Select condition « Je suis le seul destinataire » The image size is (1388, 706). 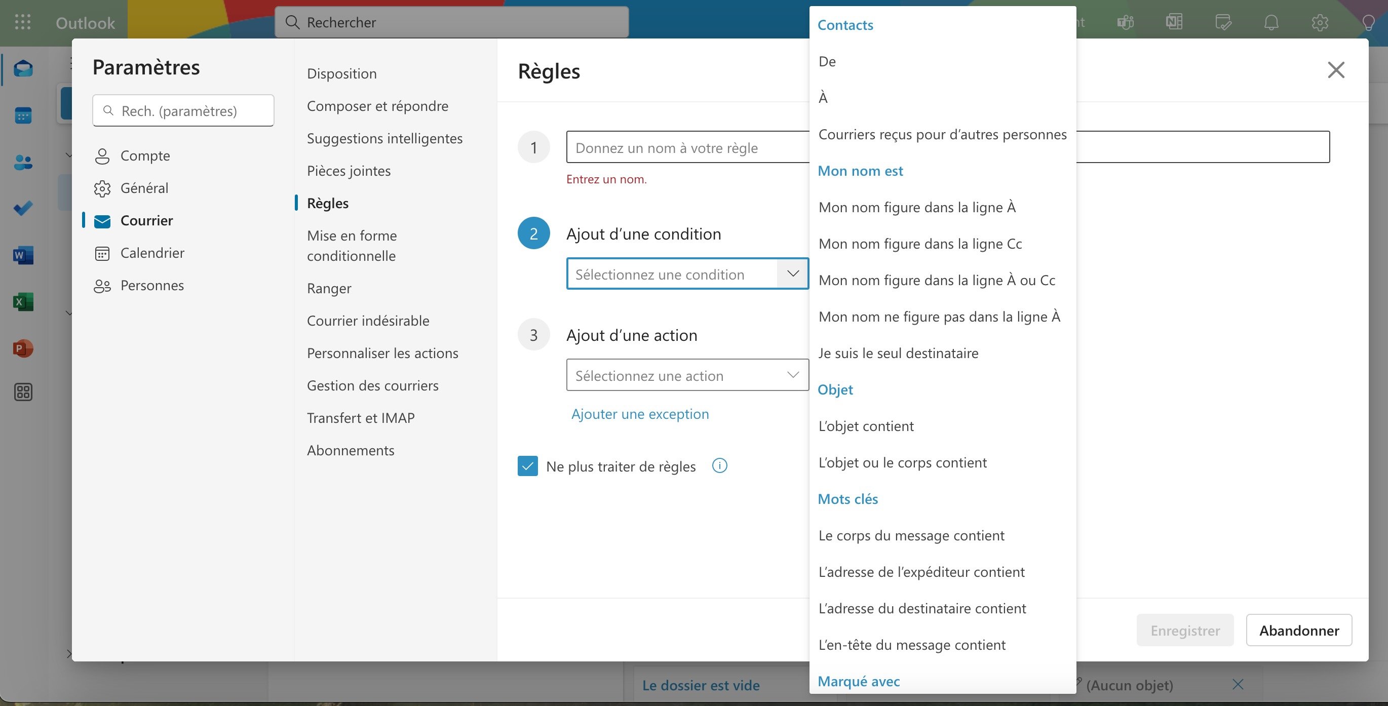coord(898,352)
